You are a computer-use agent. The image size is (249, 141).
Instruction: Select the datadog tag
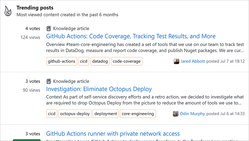coord(100,61)
